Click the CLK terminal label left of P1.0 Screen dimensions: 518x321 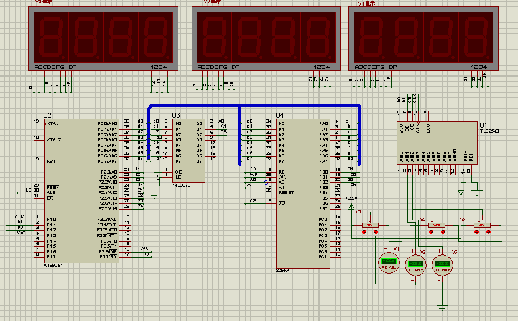(19, 217)
